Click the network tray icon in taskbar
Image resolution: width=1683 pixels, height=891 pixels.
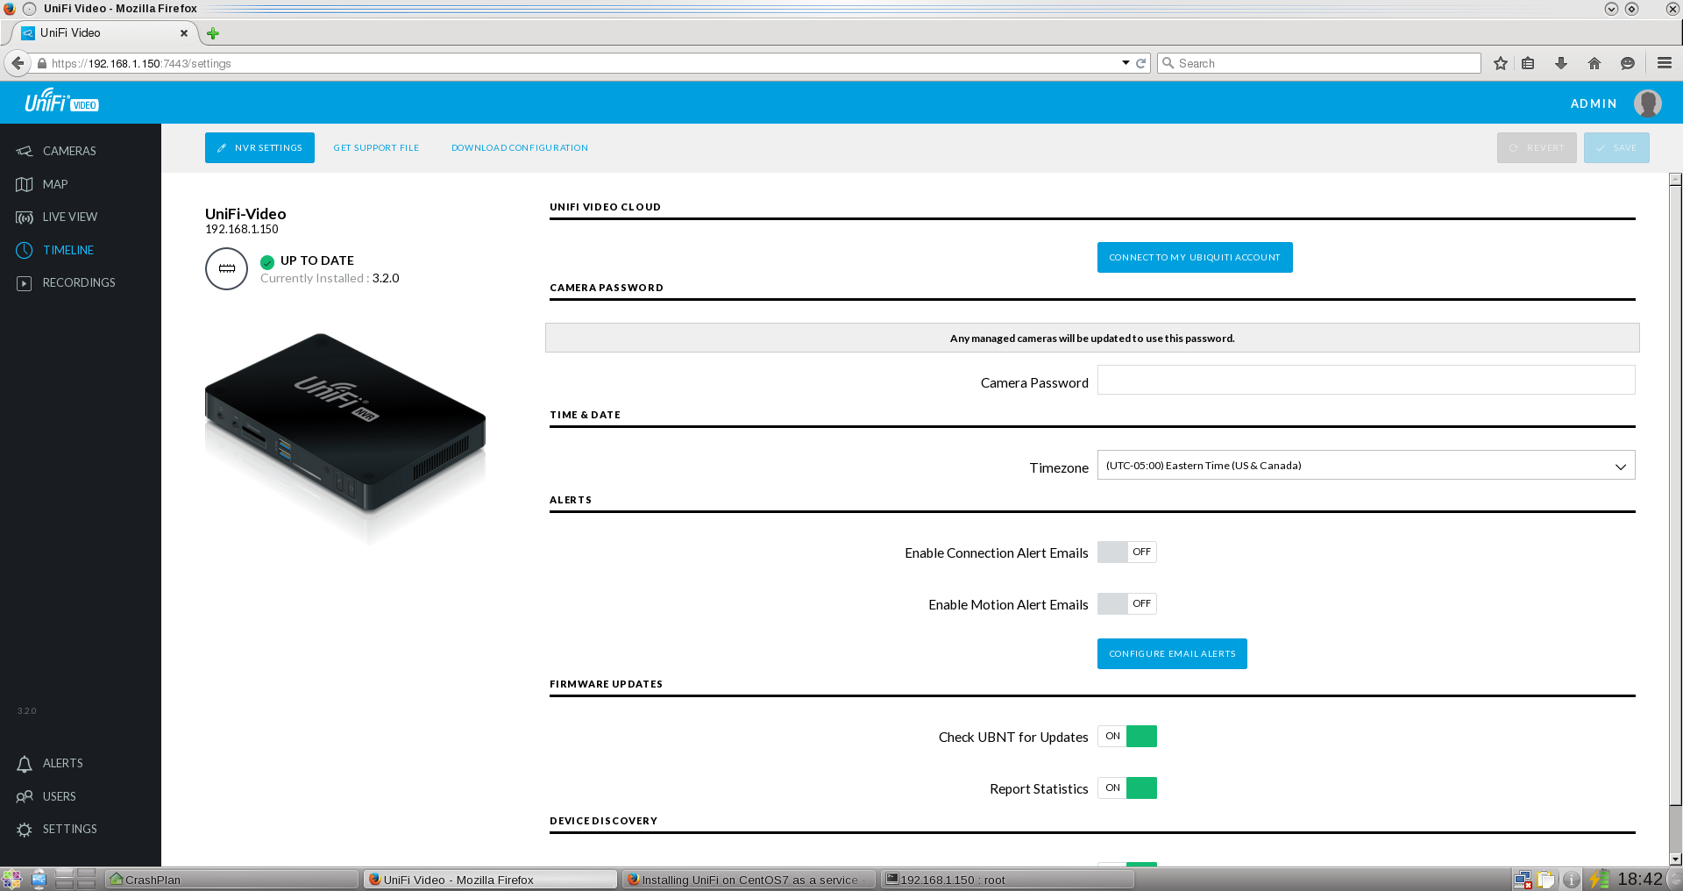point(1523,880)
